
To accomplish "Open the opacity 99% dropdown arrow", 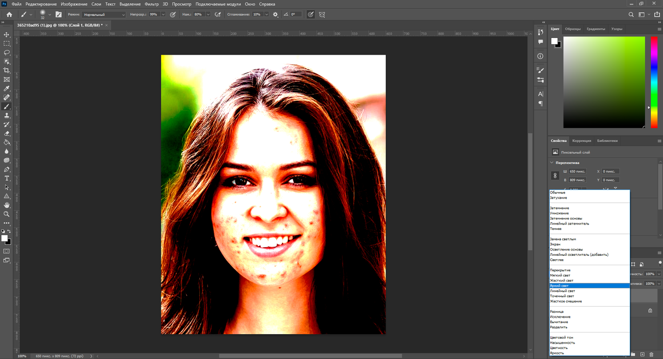I will pyautogui.click(x=162, y=14).
